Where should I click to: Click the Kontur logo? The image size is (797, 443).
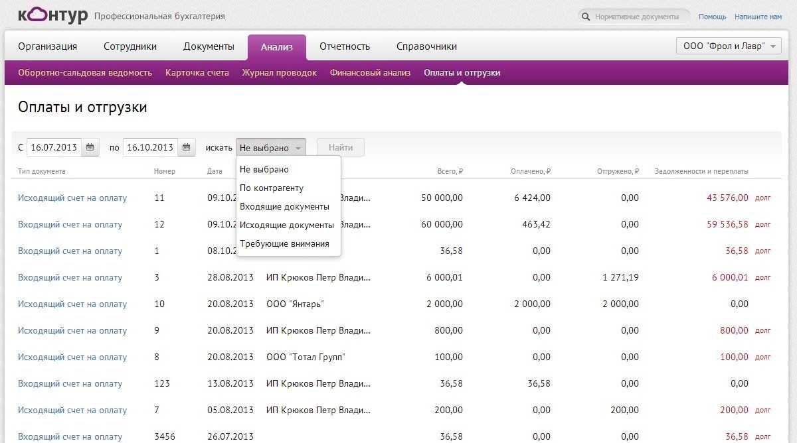(52, 15)
